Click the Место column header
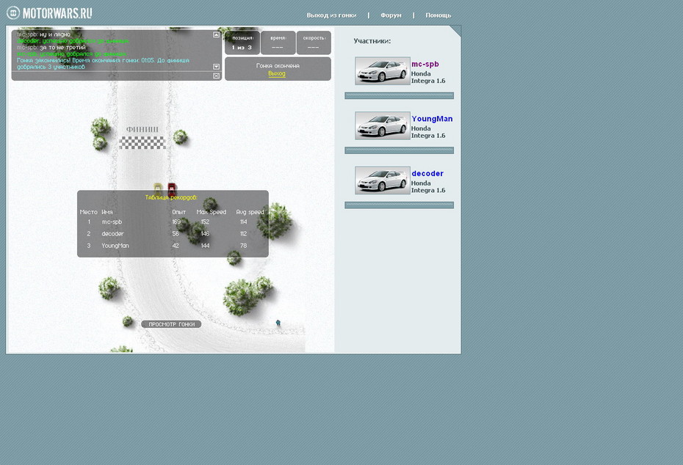 pyautogui.click(x=88, y=212)
